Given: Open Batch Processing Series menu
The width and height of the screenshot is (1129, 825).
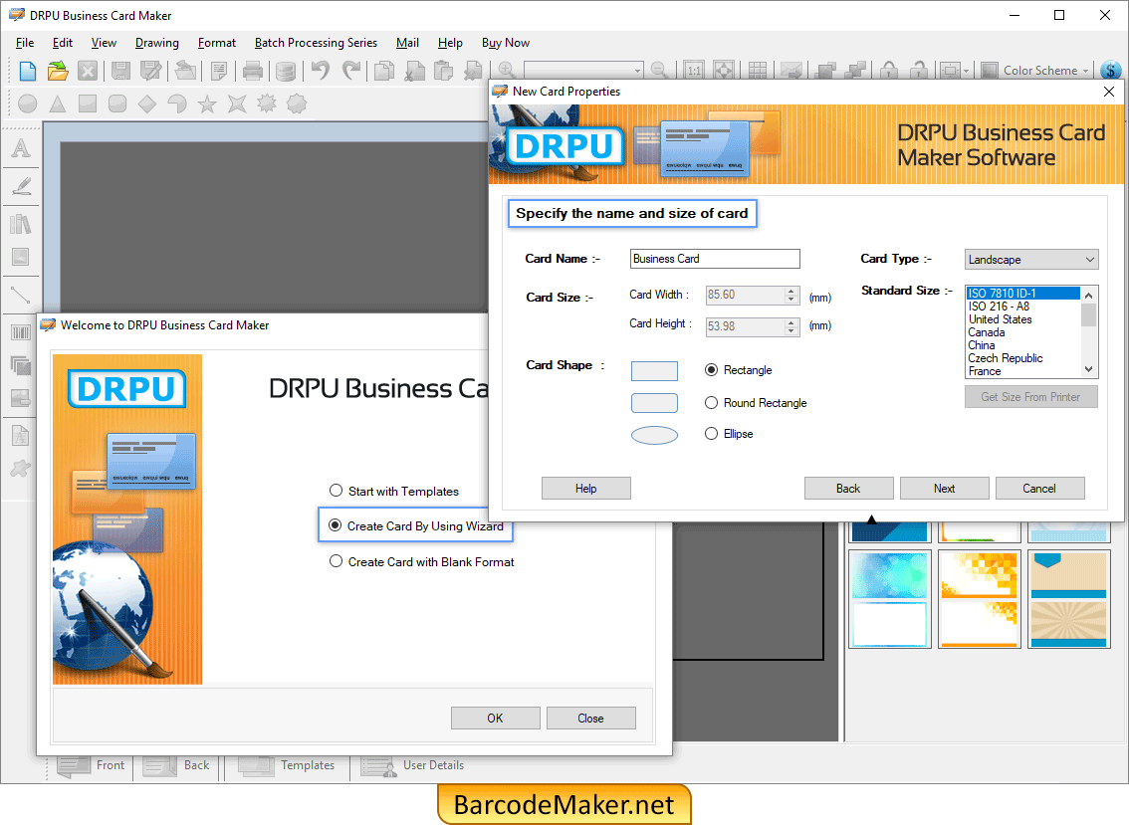Looking at the screenshot, I should pos(316,43).
